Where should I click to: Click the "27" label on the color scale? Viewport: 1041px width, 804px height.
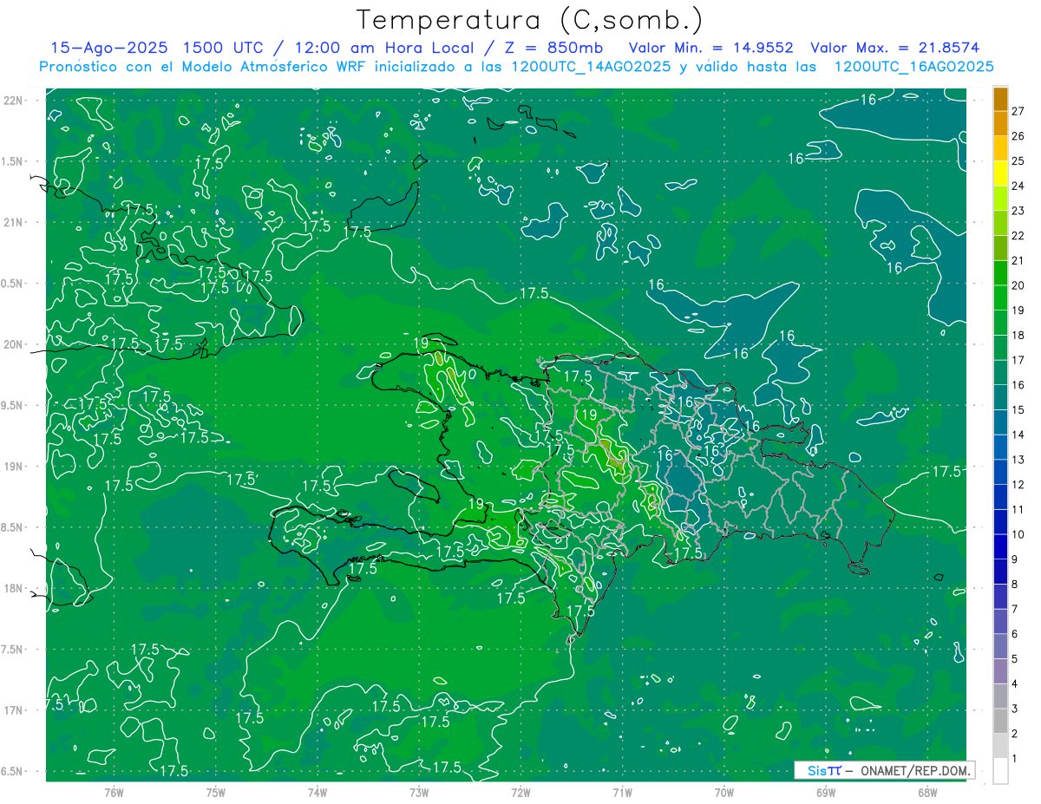(x=1018, y=111)
